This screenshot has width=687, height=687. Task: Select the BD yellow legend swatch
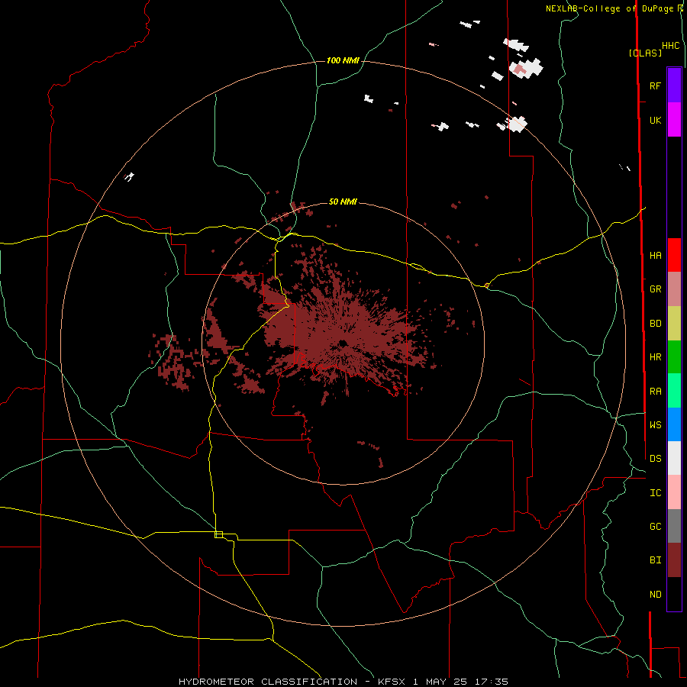click(x=674, y=324)
